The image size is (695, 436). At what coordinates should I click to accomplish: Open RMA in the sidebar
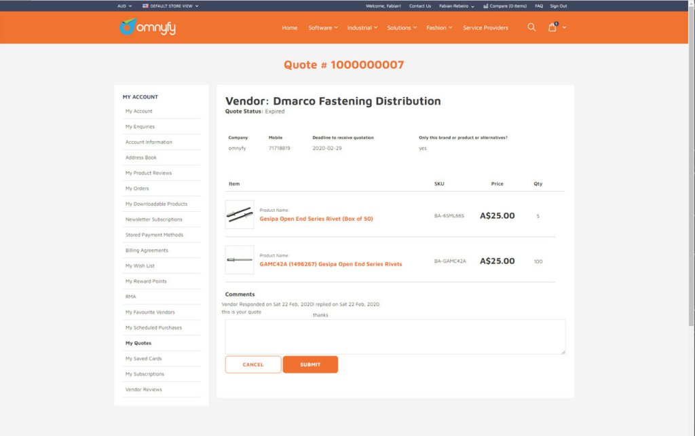pyautogui.click(x=131, y=297)
